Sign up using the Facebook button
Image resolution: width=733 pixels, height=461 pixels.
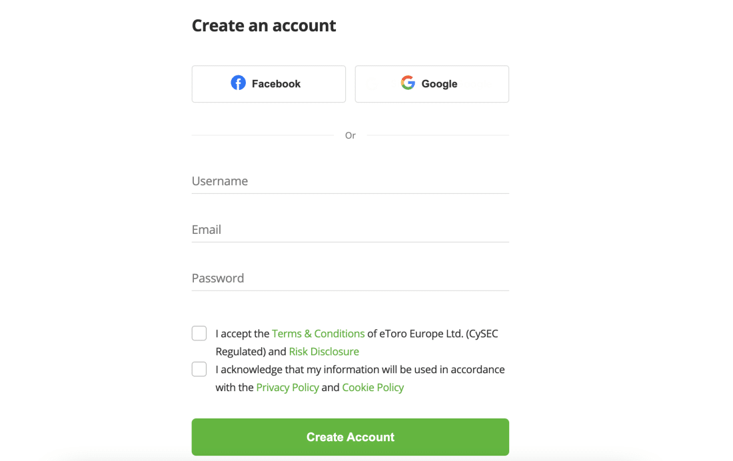coord(269,84)
